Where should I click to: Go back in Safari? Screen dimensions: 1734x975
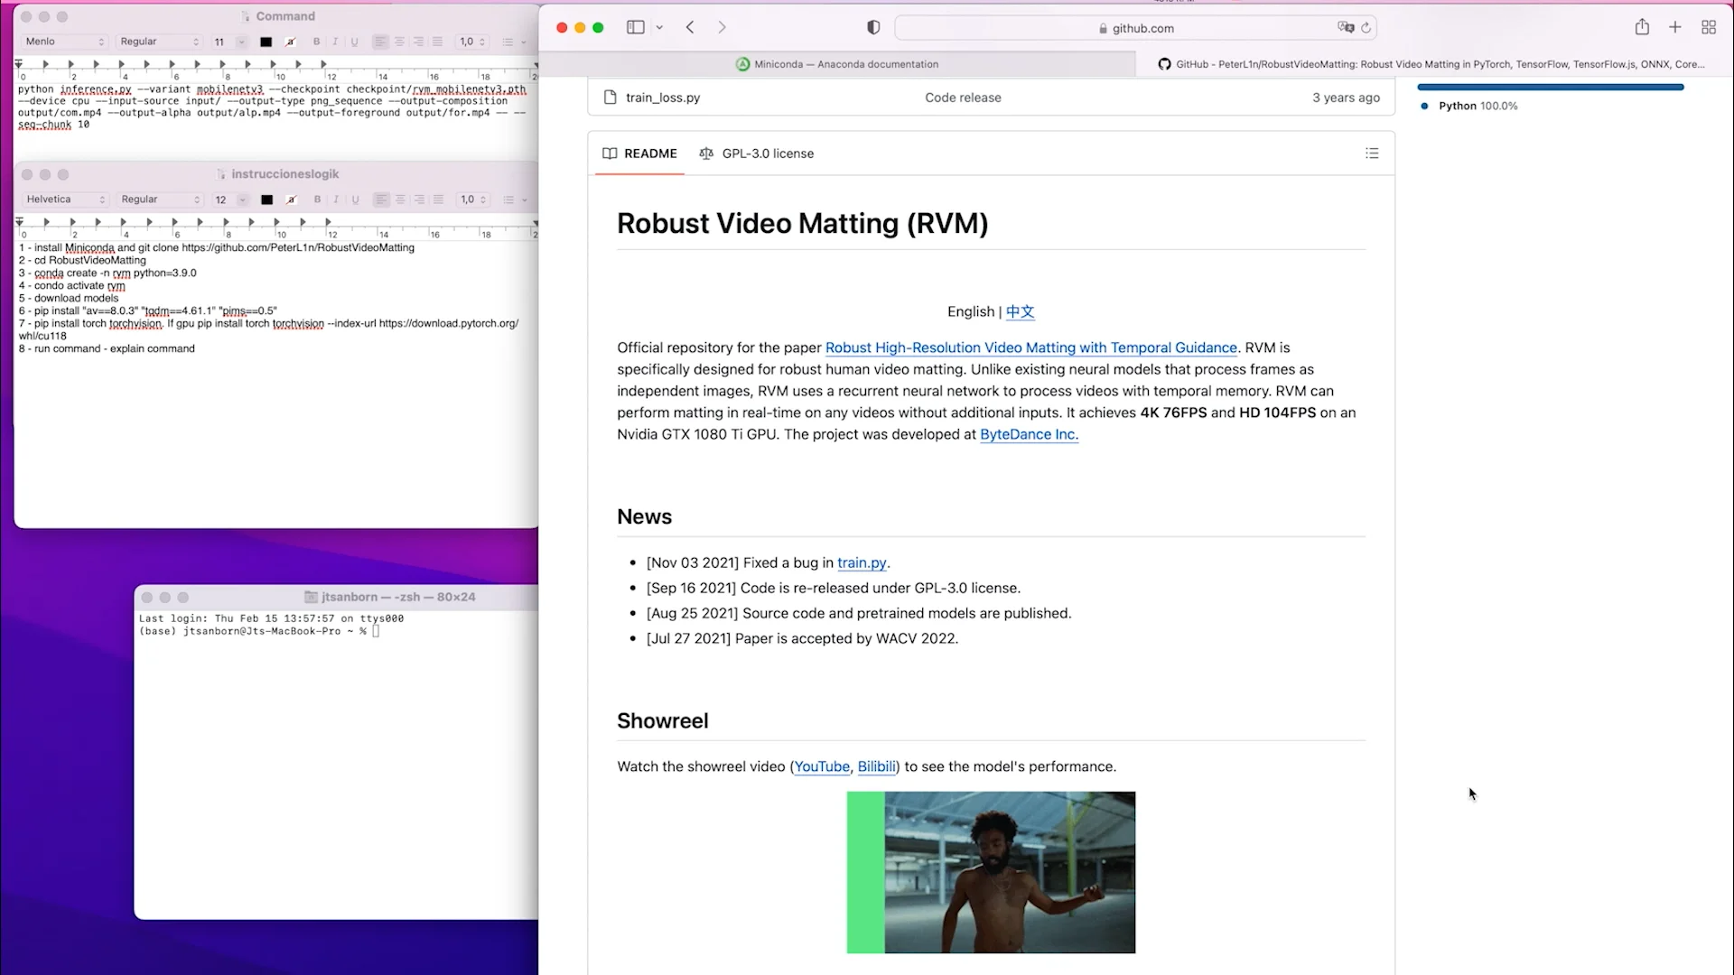pos(690,27)
